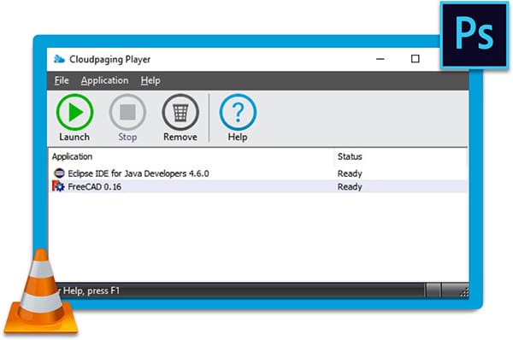Click the resize grip in status bar

464,292
